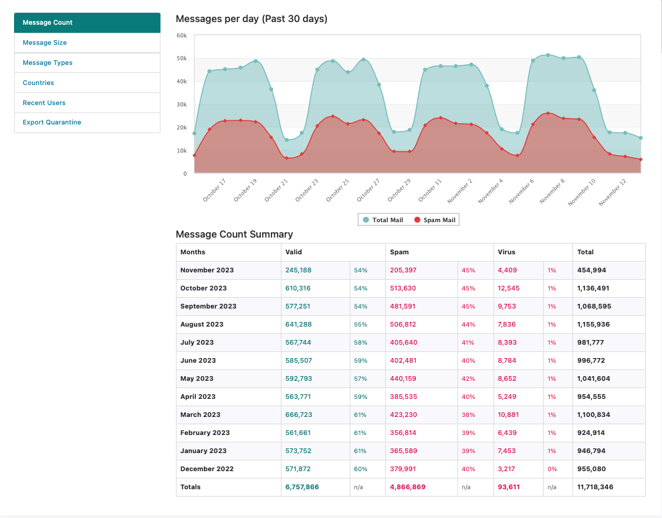The image size is (662, 518).
Task: Select the August 2023 row label
Action: (202, 325)
